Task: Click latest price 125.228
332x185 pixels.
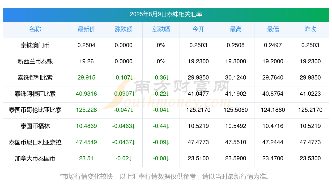Action: click(x=86, y=110)
